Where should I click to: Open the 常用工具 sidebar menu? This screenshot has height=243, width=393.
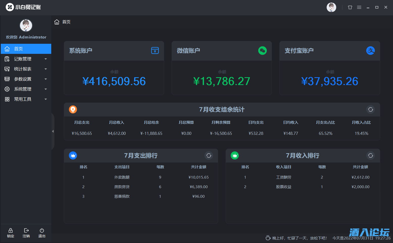pos(23,99)
